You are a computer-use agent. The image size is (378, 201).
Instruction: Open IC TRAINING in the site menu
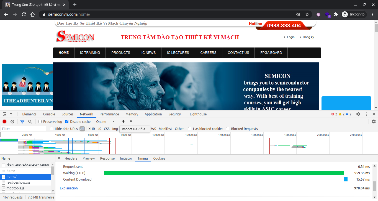pos(90,53)
